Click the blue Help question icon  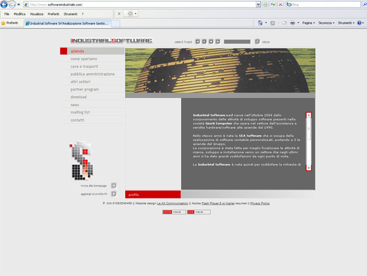(359, 23)
